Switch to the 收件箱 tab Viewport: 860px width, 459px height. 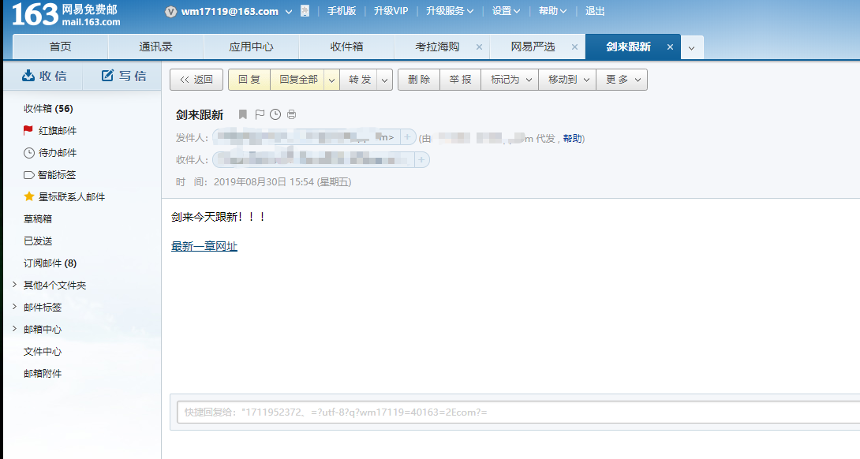coord(346,47)
